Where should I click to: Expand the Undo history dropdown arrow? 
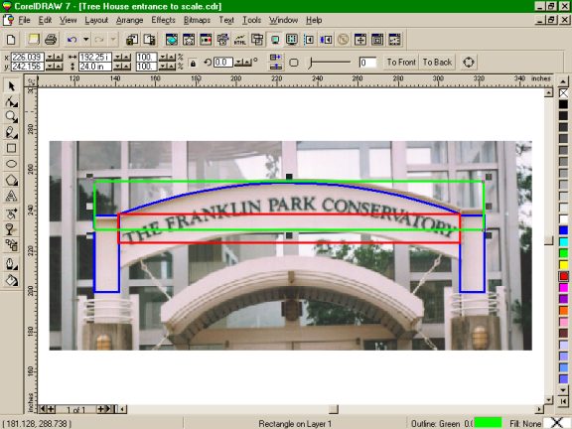(86, 39)
